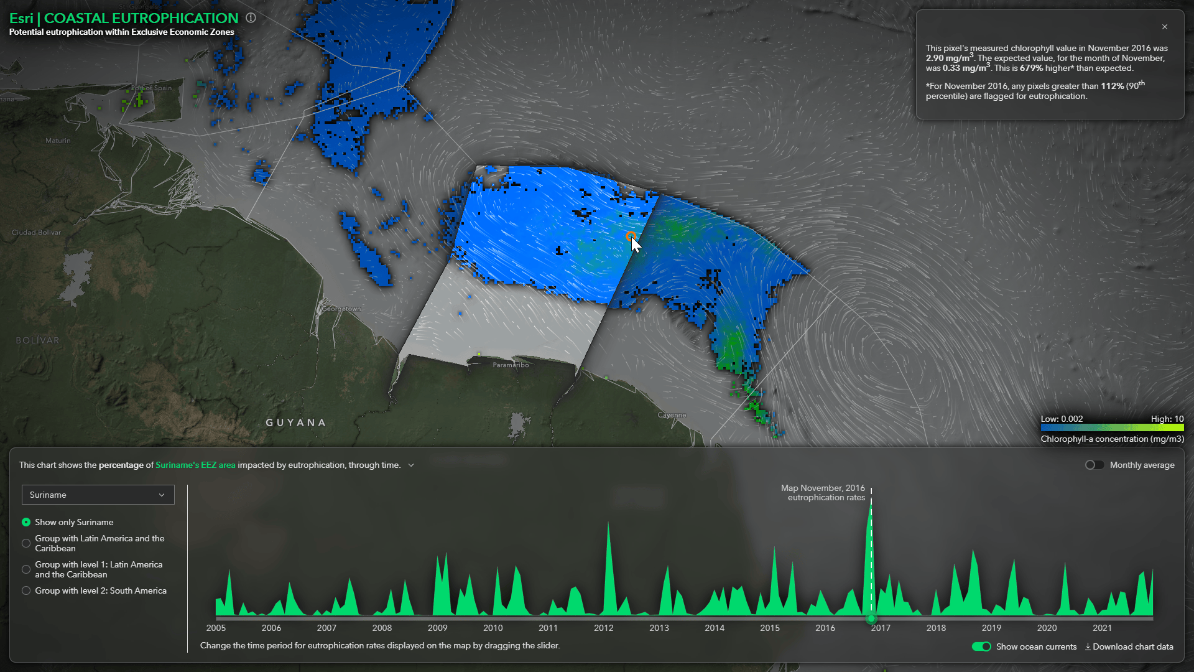Image resolution: width=1194 pixels, height=672 pixels.
Task: Click the download arrow icon for chart data
Action: click(1088, 646)
